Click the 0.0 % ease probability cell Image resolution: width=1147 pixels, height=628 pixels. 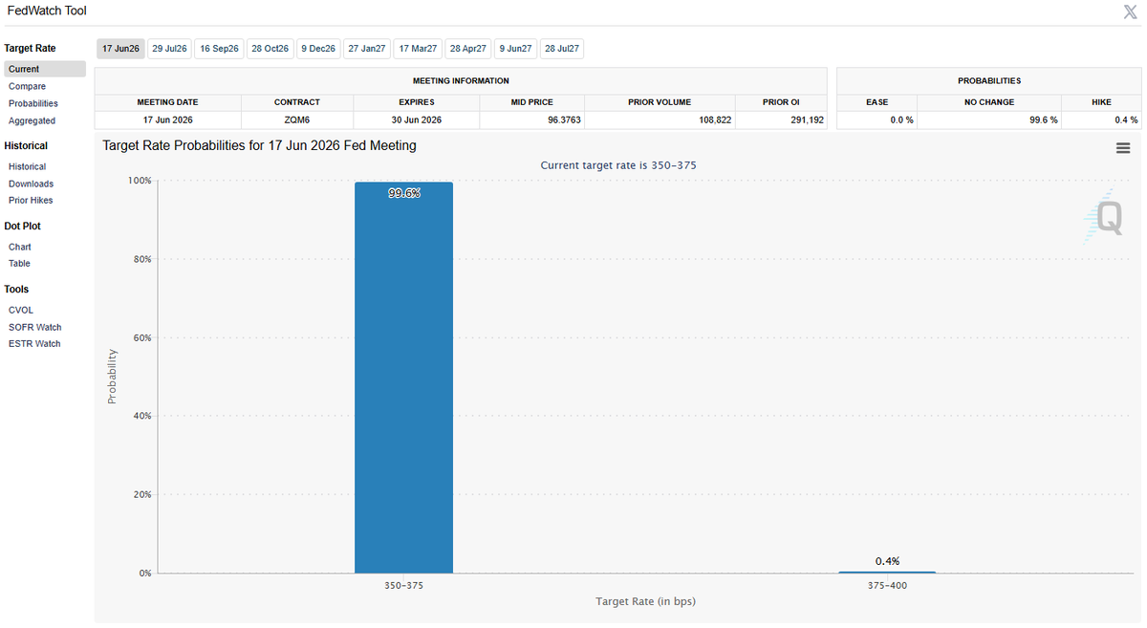pyautogui.click(x=876, y=119)
